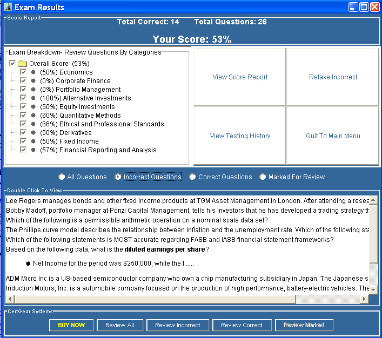Uncheck the Overall Score checkbox
382x338 pixels.
[12, 64]
